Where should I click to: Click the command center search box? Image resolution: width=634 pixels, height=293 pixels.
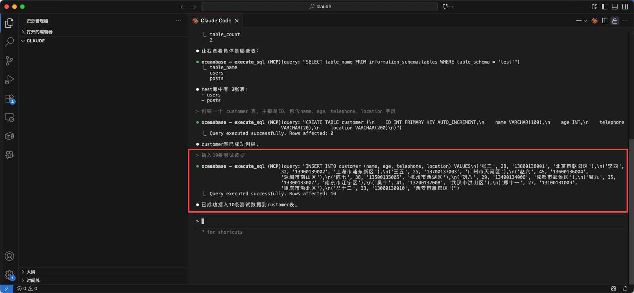pos(319,7)
